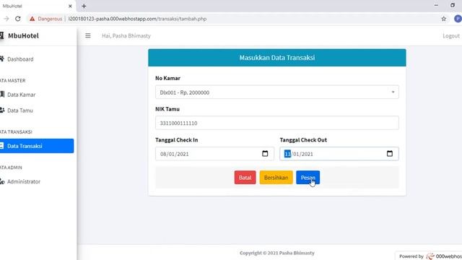Click the Tanggal Check Out date field
462x260 pixels.
pos(339,154)
